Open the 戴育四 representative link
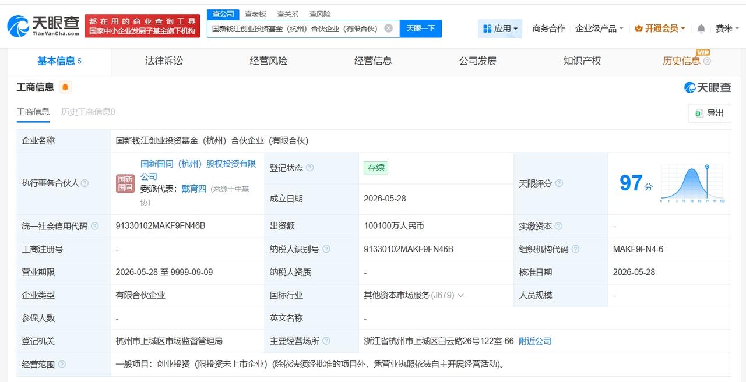Viewport: 746px width, 382px height. tap(194, 189)
